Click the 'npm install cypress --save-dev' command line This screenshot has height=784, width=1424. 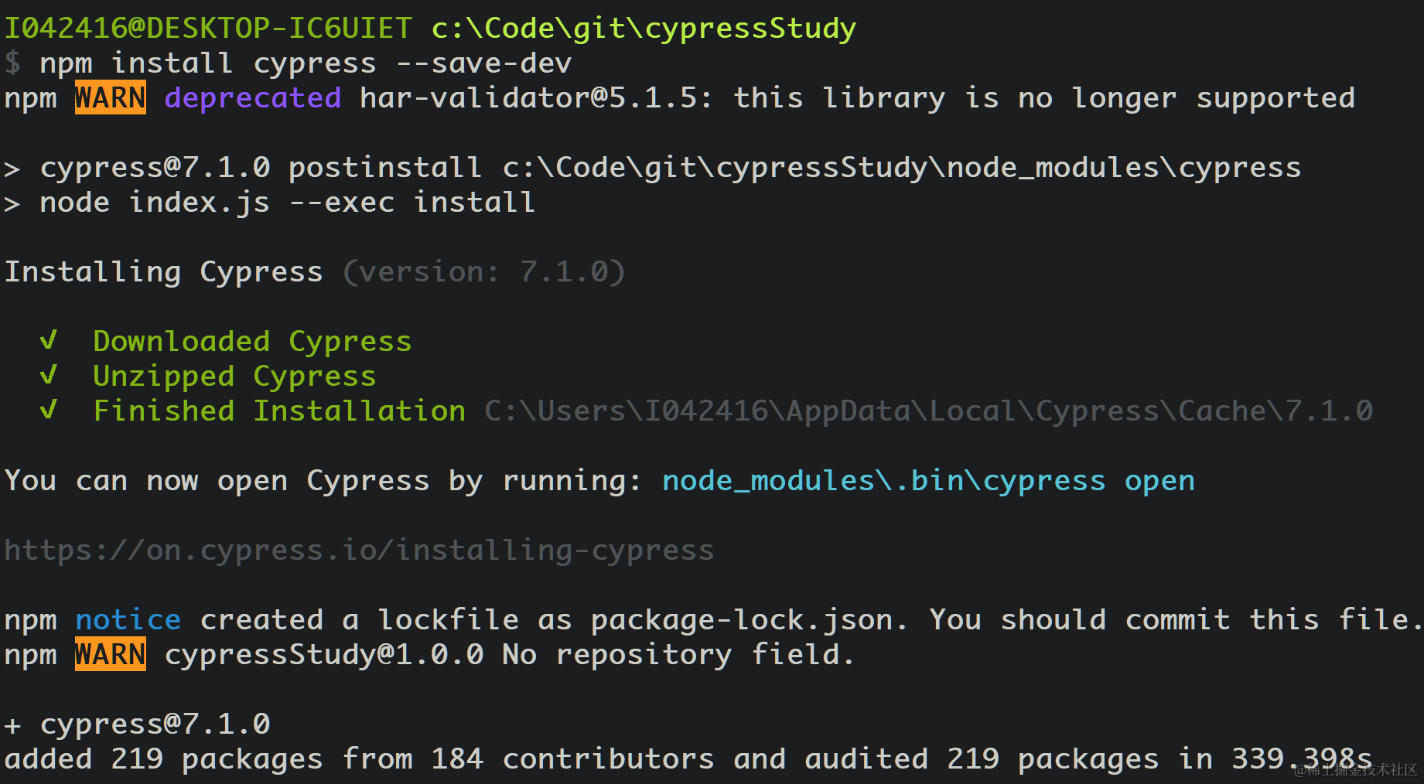click(x=306, y=63)
